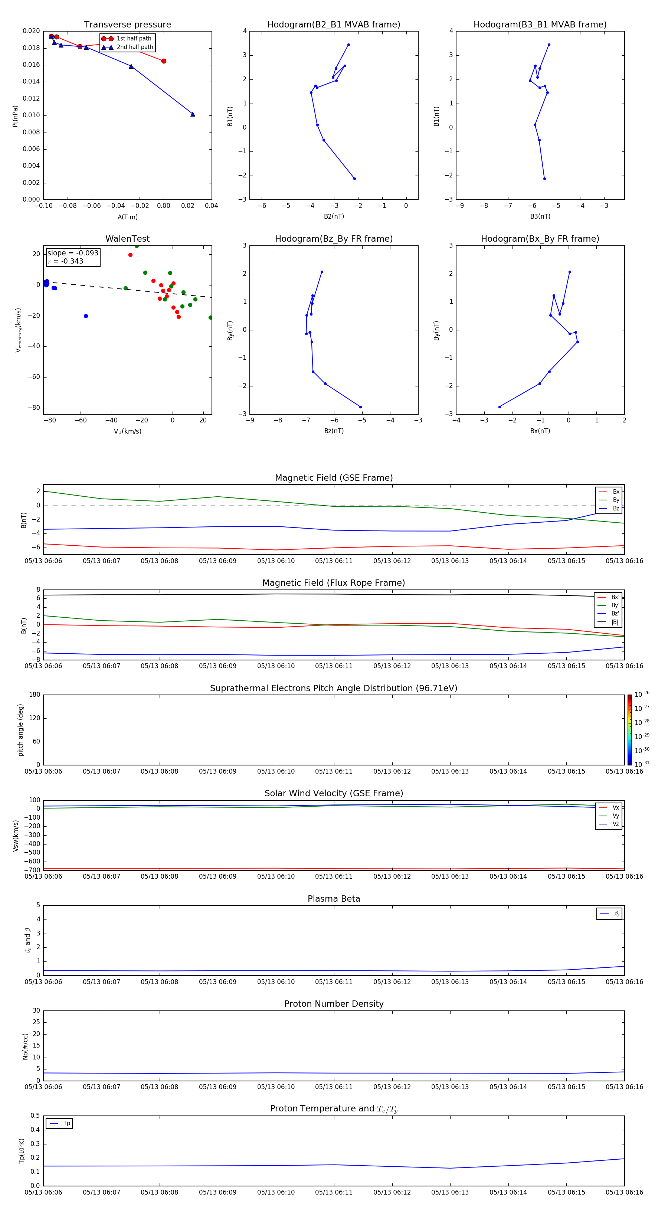Click the "Bx(nT)" x-axis label
This screenshot has width=668, height=1225.
click(x=540, y=431)
